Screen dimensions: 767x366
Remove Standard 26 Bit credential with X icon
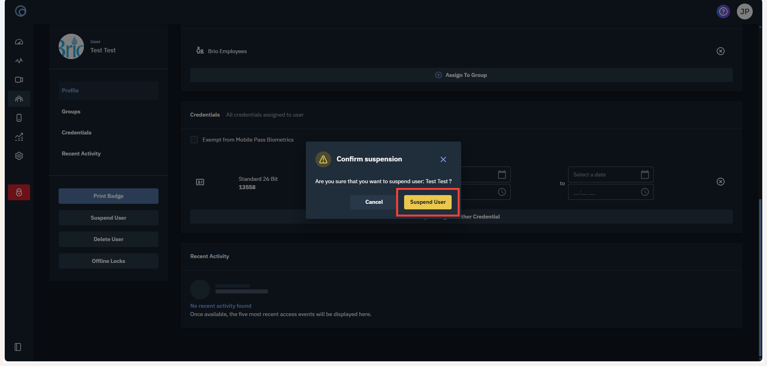721,182
